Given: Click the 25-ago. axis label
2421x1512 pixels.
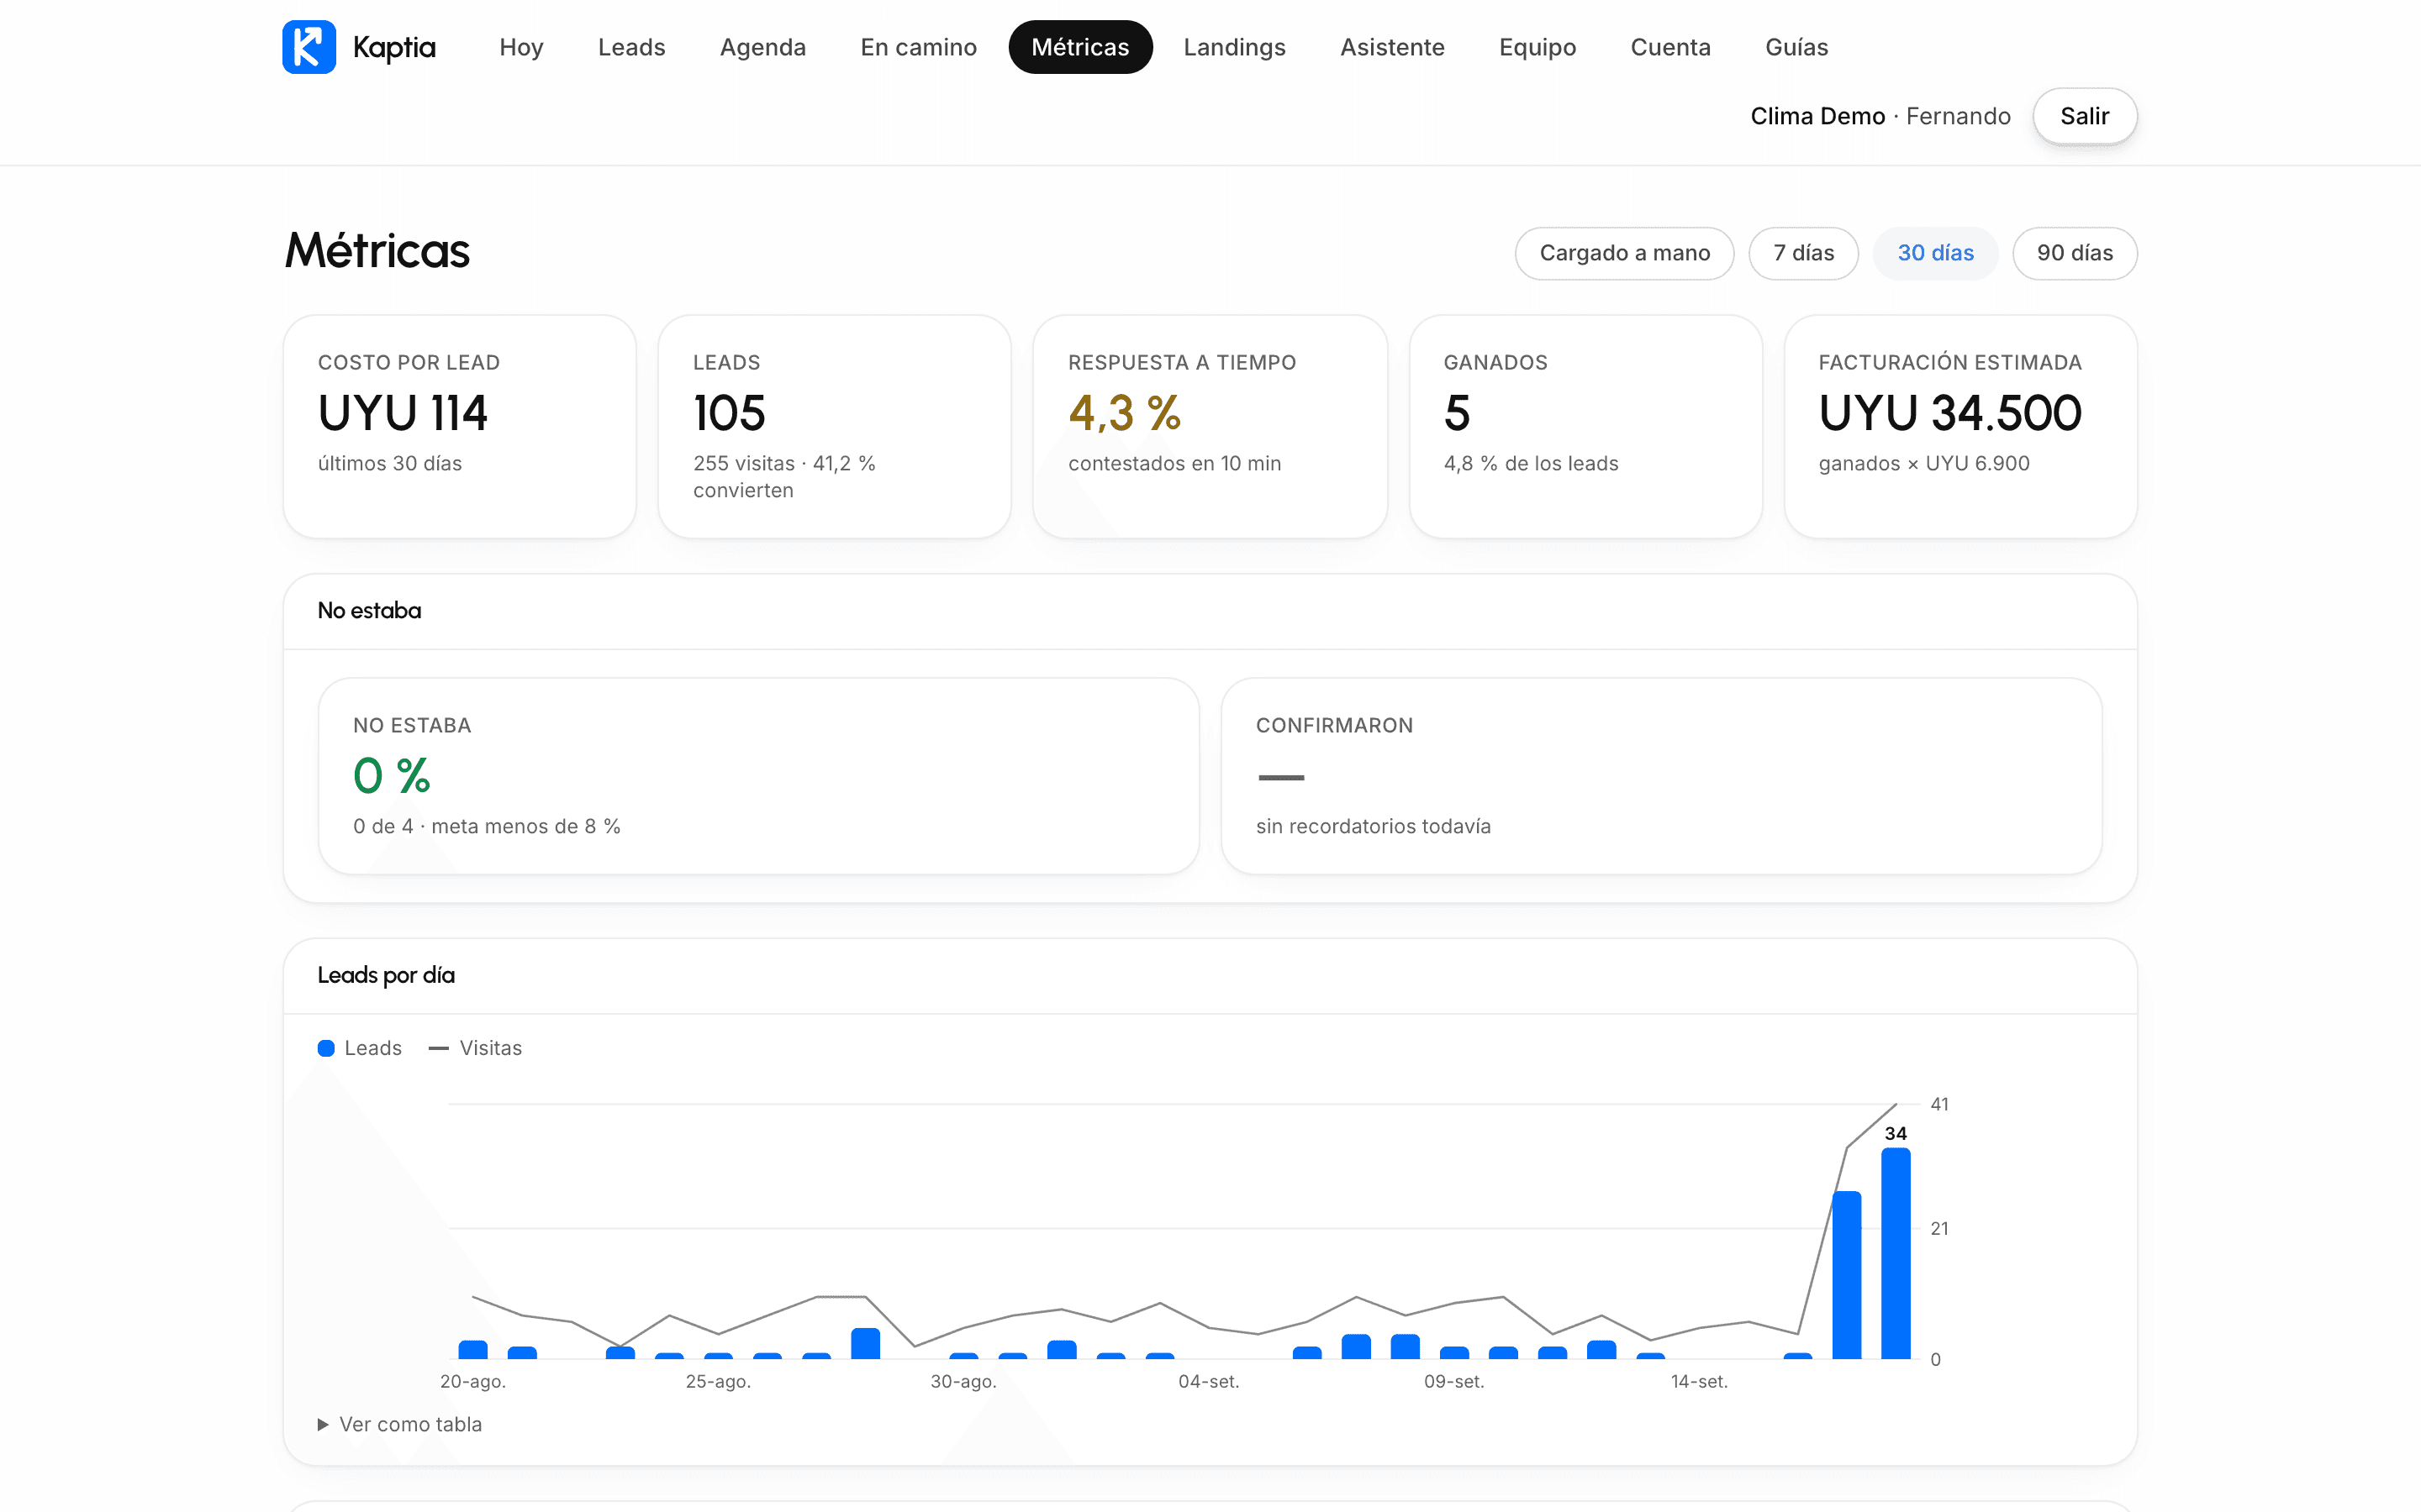Looking at the screenshot, I should (718, 1381).
